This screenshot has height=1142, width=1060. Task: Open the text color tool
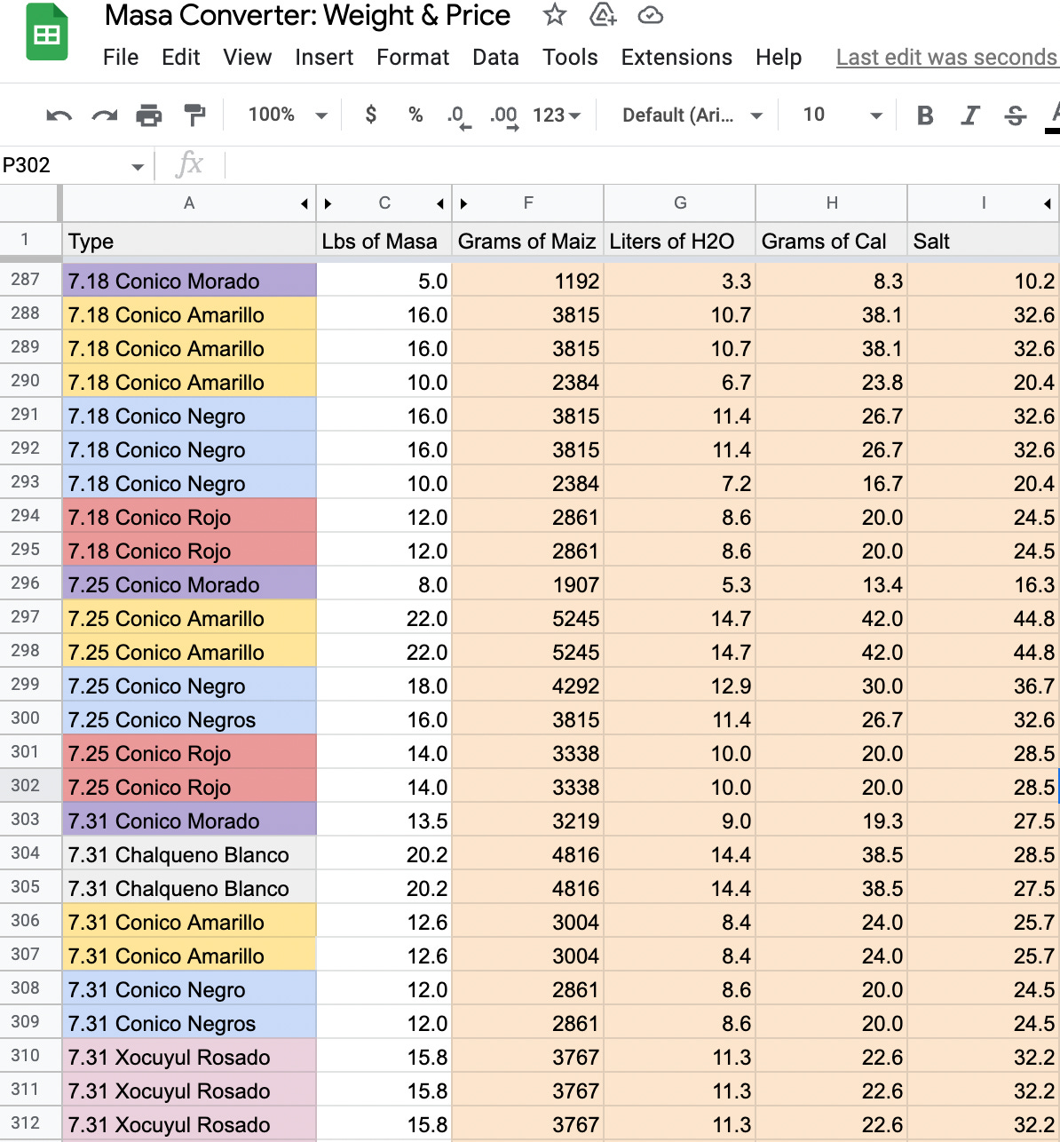(1054, 116)
